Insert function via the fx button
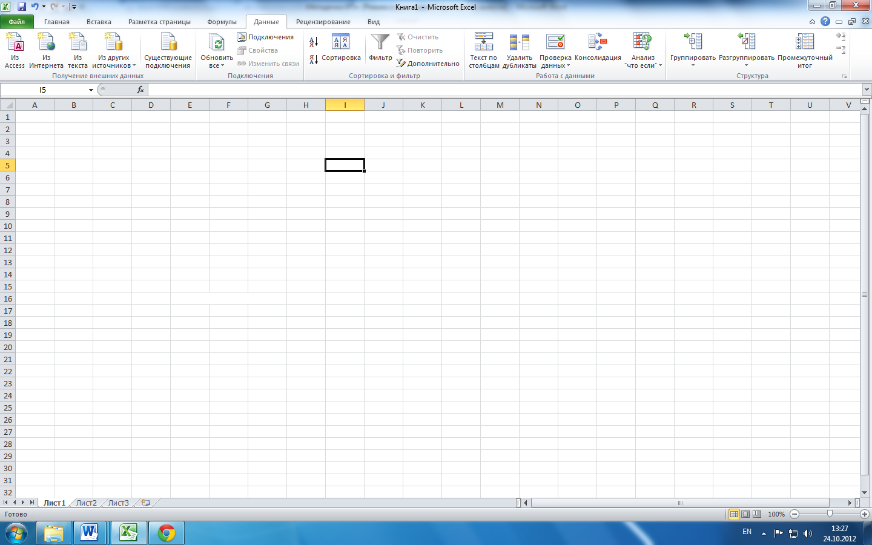Image resolution: width=872 pixels, height=545 pixels. point(140,90)
